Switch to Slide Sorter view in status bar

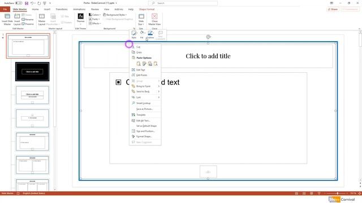click(x=304, y=193)
